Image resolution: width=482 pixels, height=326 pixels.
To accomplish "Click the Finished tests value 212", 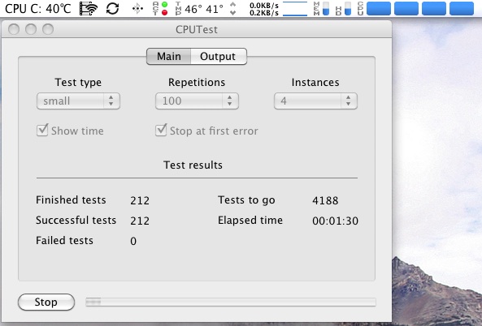I will [140, 200].
